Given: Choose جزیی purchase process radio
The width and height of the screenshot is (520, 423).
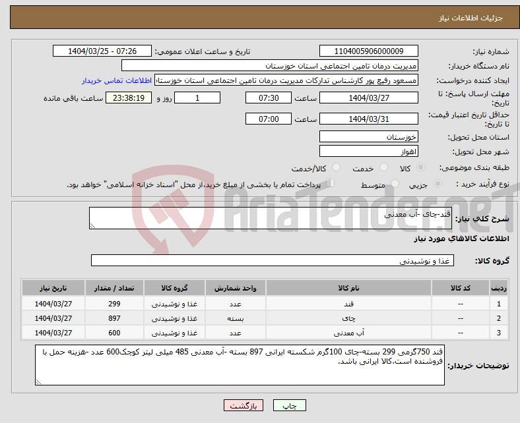Looking at the screenshot, I should click(438, 184).
